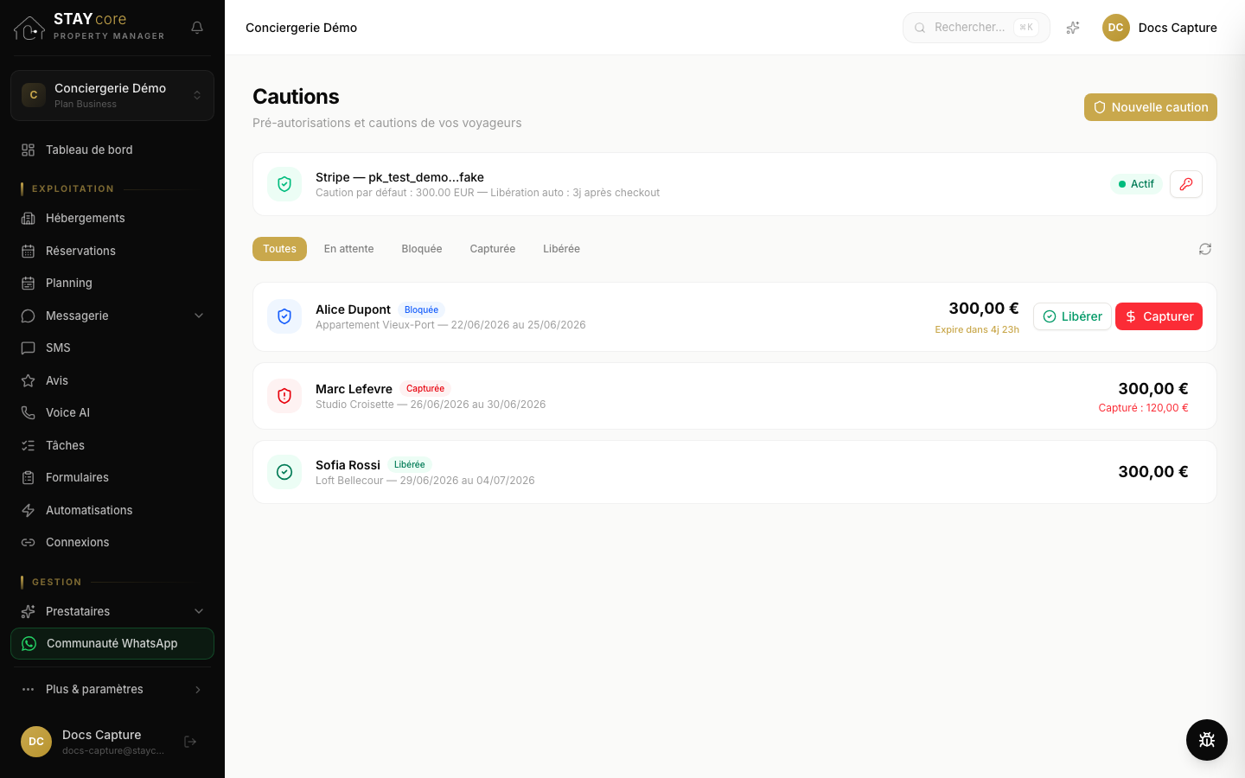1245x778 pixels.
Task: Focus the Rechercher search field
Action: tap(976, 28)
